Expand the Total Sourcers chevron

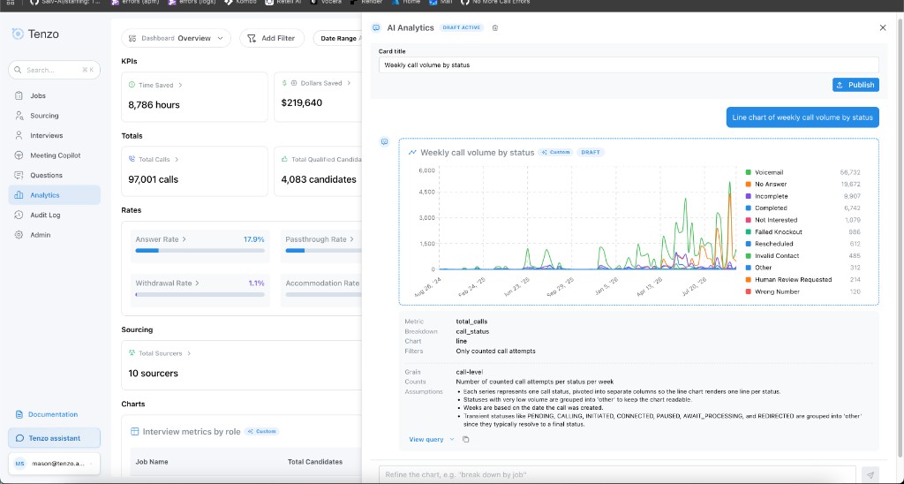pos(189,353)
